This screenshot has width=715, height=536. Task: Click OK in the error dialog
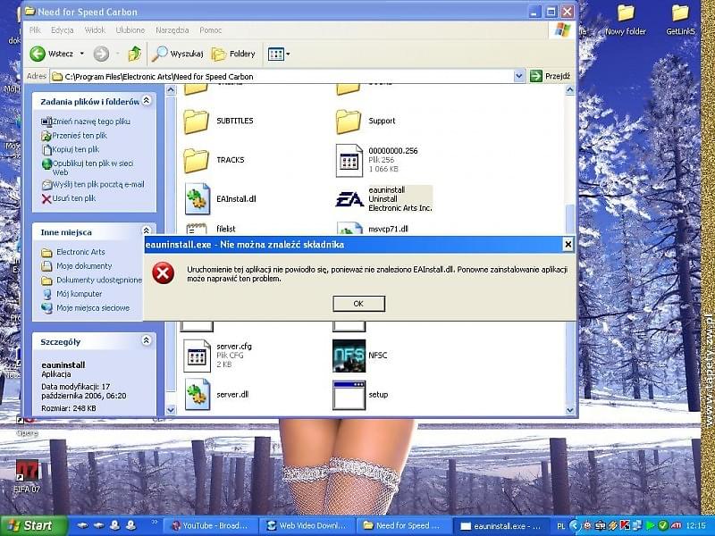click(x=359, y=304)
